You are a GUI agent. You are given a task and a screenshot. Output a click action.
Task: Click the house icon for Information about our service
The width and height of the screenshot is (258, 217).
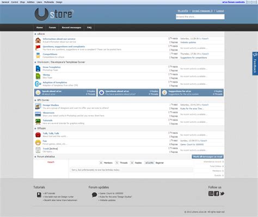coord(38,40)
